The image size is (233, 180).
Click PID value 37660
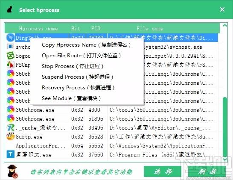96,154
